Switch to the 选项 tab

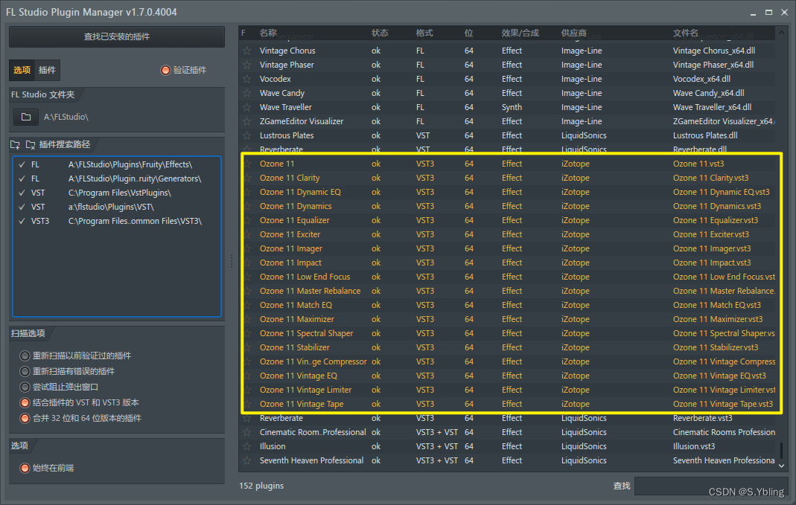click(22, 70)
